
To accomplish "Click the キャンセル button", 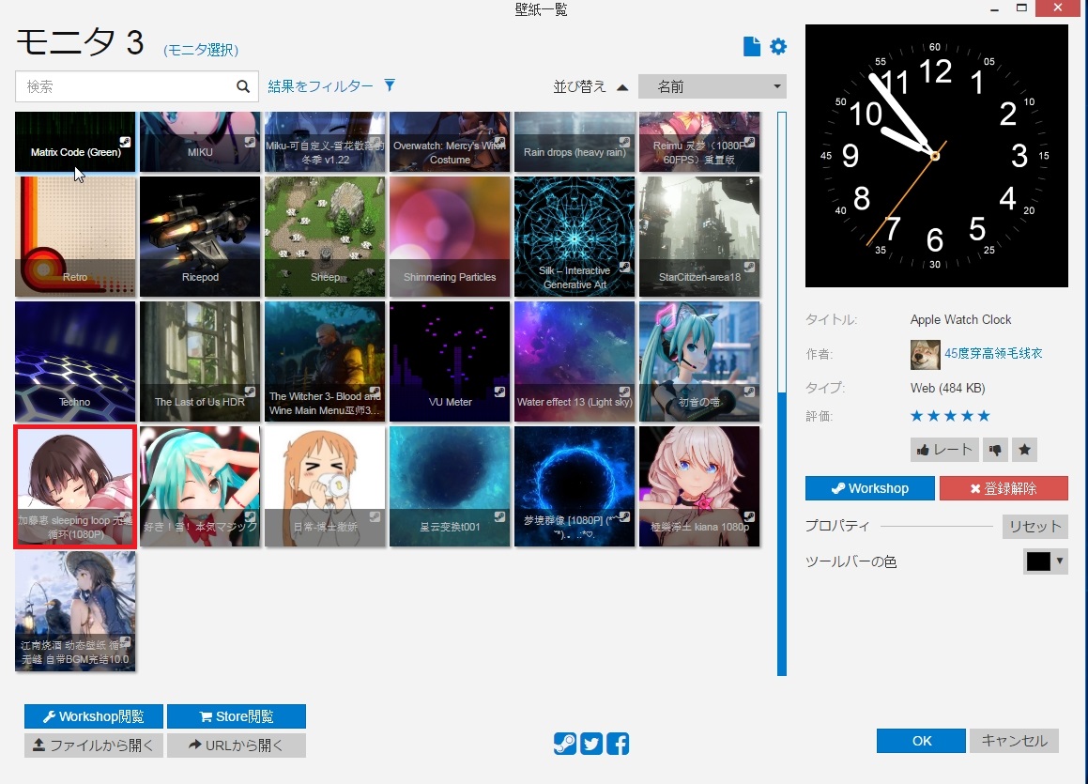I will click(x=1014, y=740).
